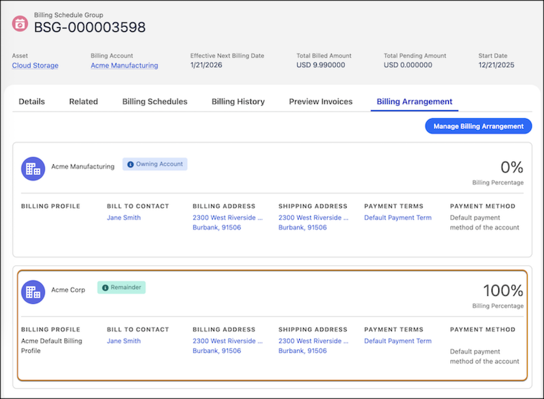Open Jane Smith contact in Acme Manufacturing card
This screenshot has width=544, height=399.
pos(124,218)
